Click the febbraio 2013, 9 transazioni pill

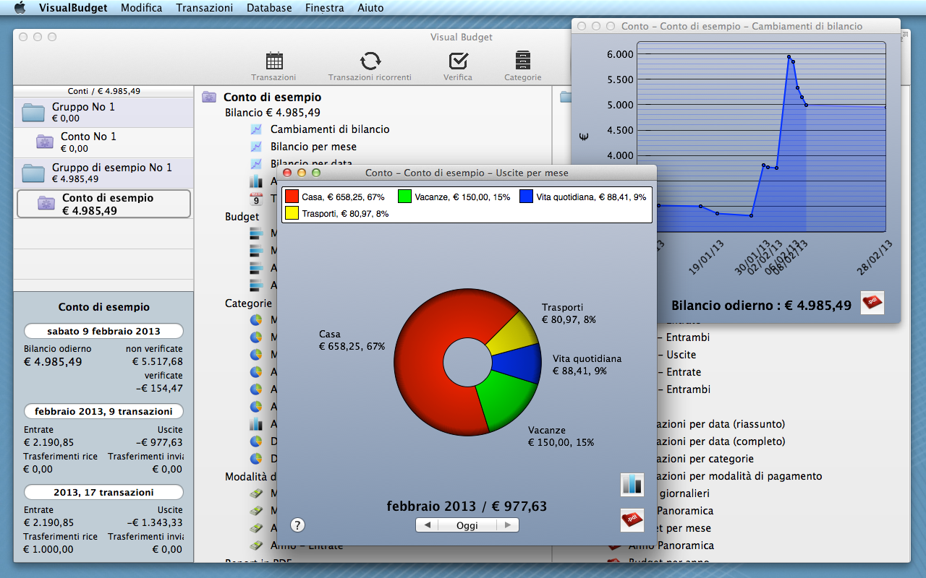point(103,412)
